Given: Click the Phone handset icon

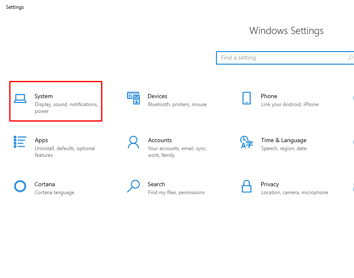Looking at the screenshot, I should click(247, 98).
